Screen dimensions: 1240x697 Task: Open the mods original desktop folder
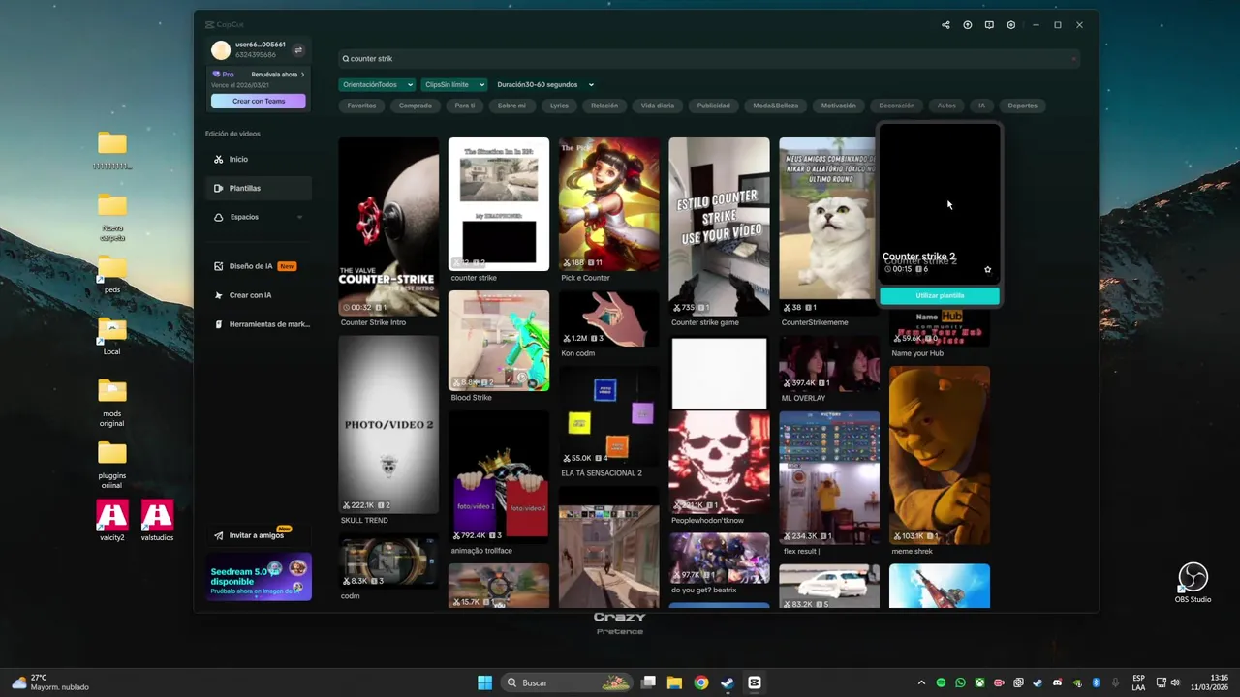point(112,403)
